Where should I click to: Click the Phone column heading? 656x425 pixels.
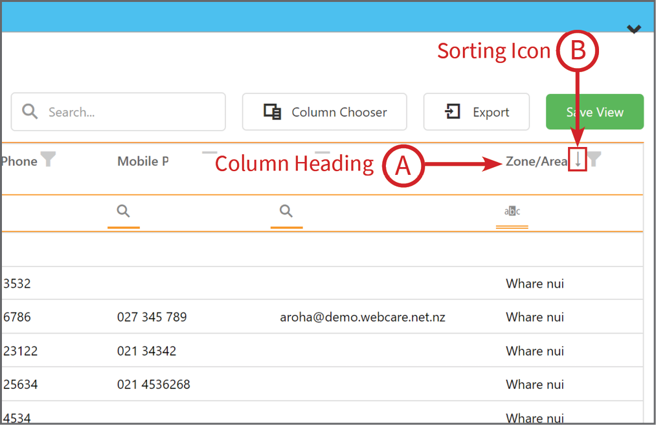19,161
